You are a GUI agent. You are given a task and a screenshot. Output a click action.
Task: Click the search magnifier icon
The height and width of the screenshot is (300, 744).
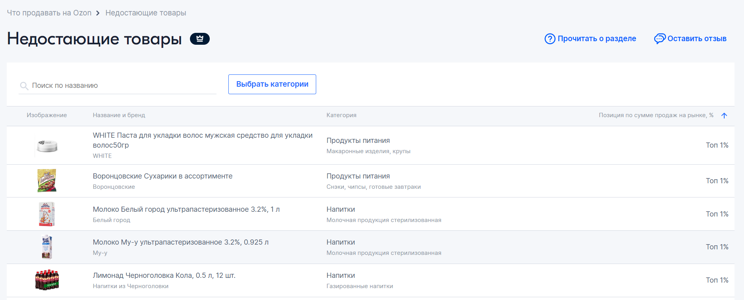24,86
